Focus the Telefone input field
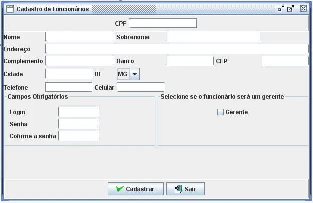 coord(69,87)
